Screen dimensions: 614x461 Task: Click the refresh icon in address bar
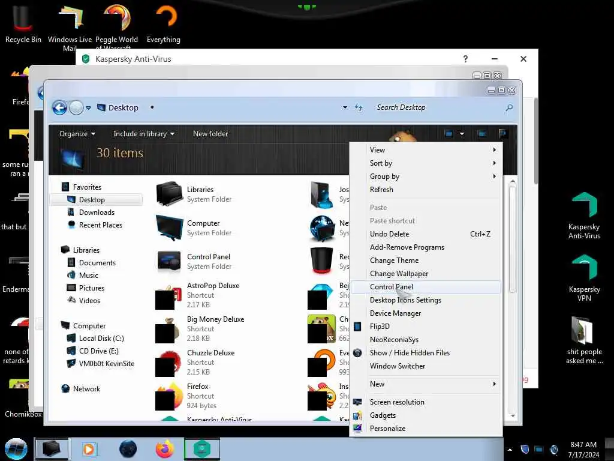coord(359,107)
